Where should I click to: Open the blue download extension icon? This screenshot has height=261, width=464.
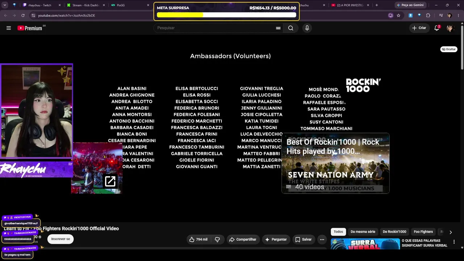coord(410,16)
